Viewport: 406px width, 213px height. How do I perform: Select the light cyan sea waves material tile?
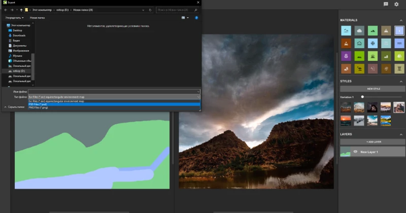click(x=346, y=30)
